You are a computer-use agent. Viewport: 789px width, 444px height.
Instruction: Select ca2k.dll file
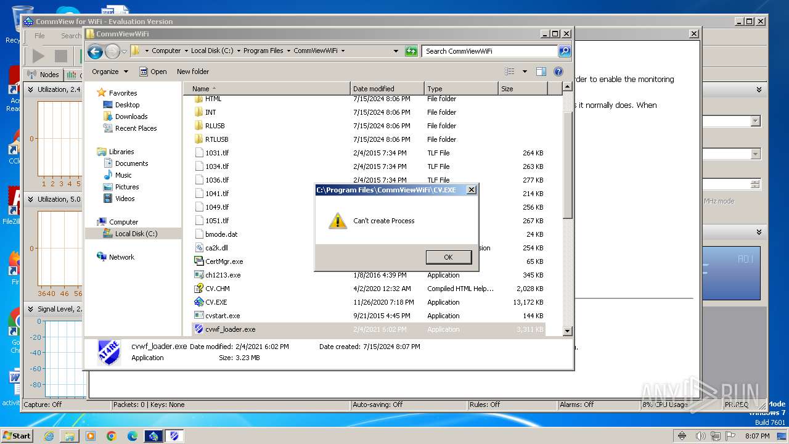(x=216, y=248)
